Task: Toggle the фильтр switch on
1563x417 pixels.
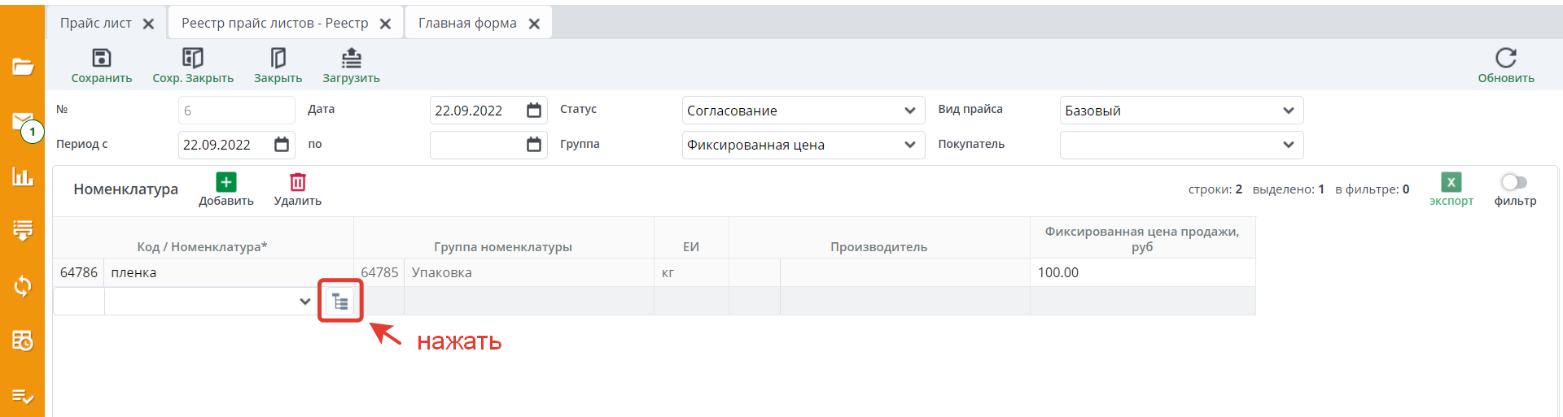Action: tap(1514, 182)
